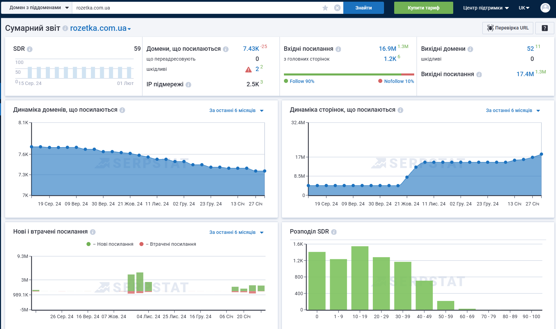Viewport: 556px width, 329px height.
Task: Click the SDR score 59
Action: pos(137,49)
